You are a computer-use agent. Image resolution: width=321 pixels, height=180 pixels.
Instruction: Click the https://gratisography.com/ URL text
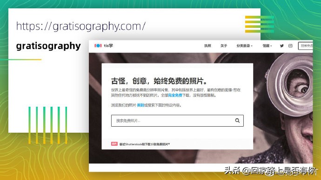click(81, 26)
